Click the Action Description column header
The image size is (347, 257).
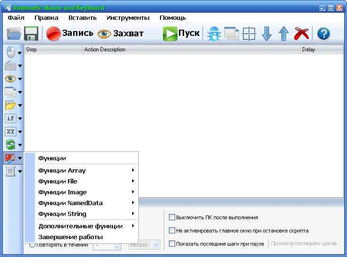[192, 50]
